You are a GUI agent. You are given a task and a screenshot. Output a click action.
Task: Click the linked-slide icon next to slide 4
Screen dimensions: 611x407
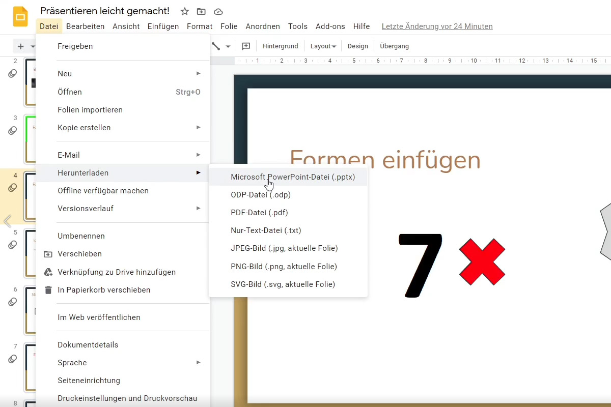pos(13,188)
